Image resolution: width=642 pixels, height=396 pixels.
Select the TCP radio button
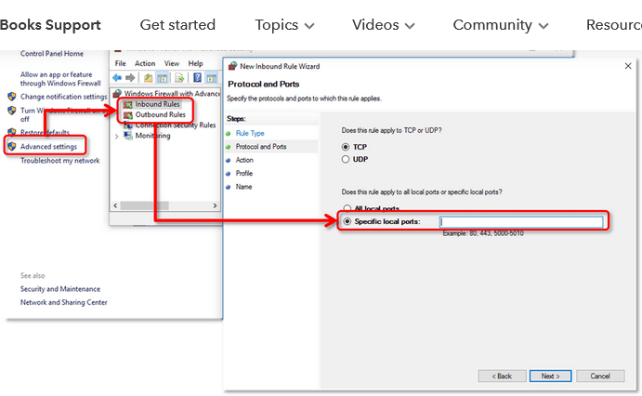click(x=346, y=147)
